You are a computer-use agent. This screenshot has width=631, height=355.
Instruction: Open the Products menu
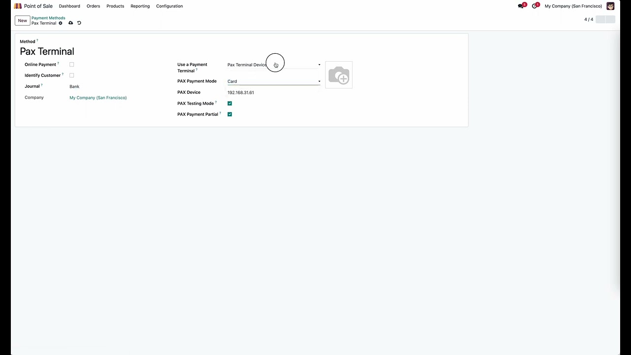pyautogui.click(x=115, y=6)
